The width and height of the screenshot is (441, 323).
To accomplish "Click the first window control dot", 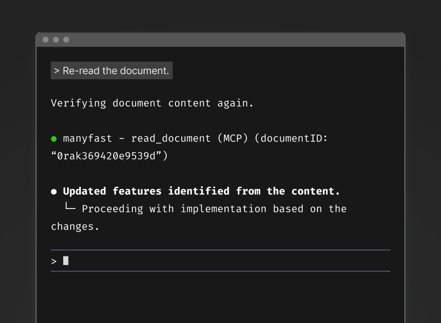I will click(46, 40).
